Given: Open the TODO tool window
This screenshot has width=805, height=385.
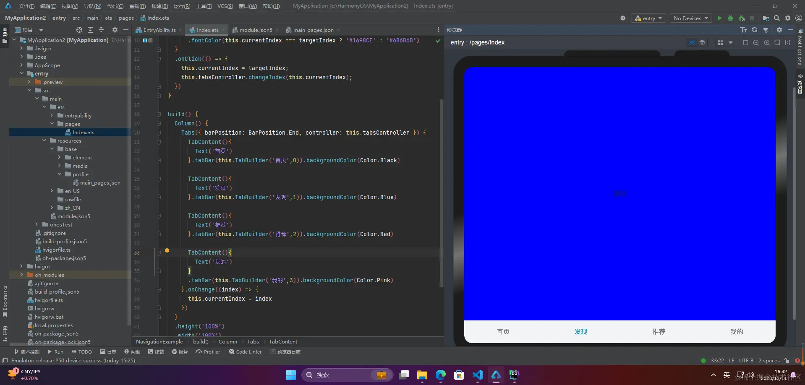Looking at the screenshot, I should click(82, 352).
